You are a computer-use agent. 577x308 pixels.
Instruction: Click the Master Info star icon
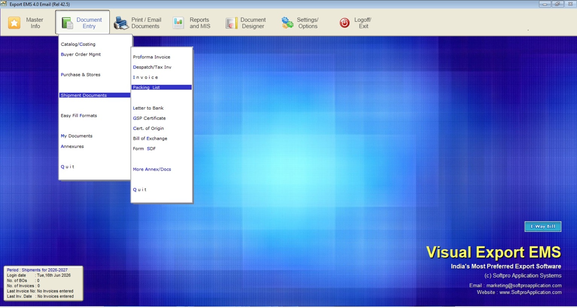coord(14,23)
